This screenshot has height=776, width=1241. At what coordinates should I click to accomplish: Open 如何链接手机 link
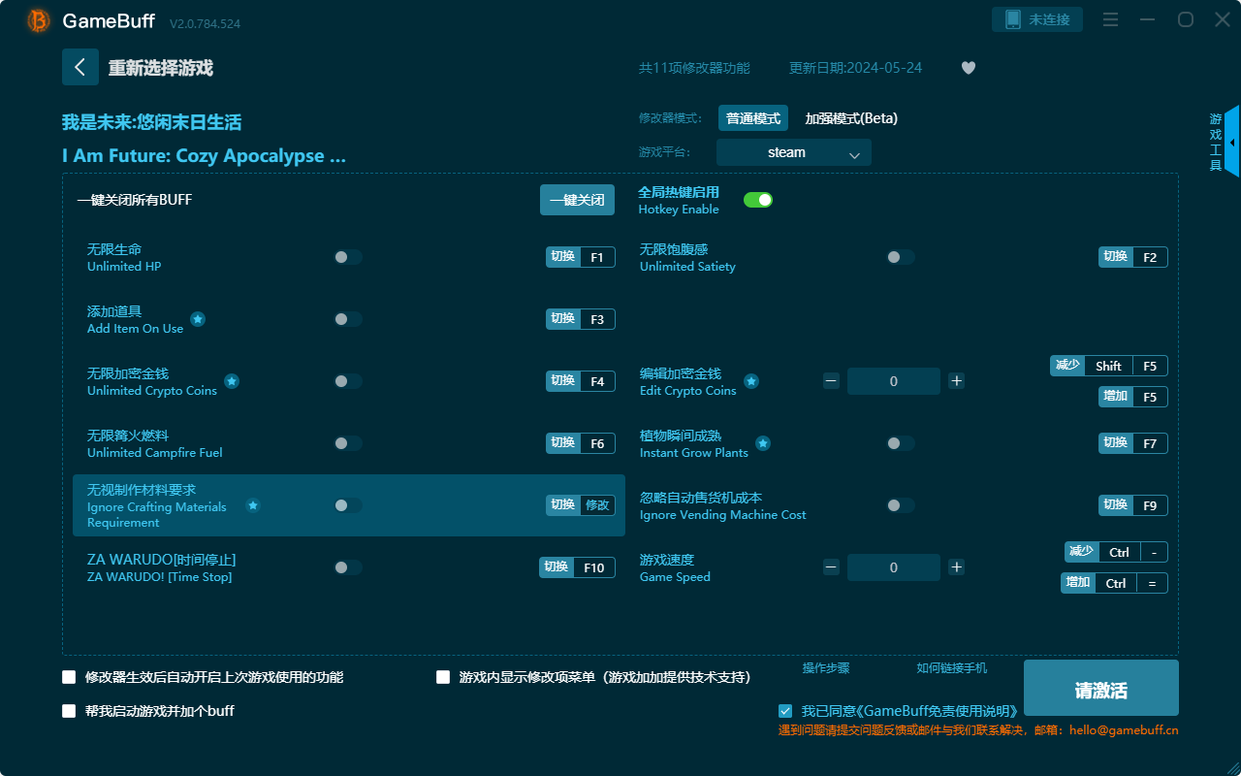(952, 668)
